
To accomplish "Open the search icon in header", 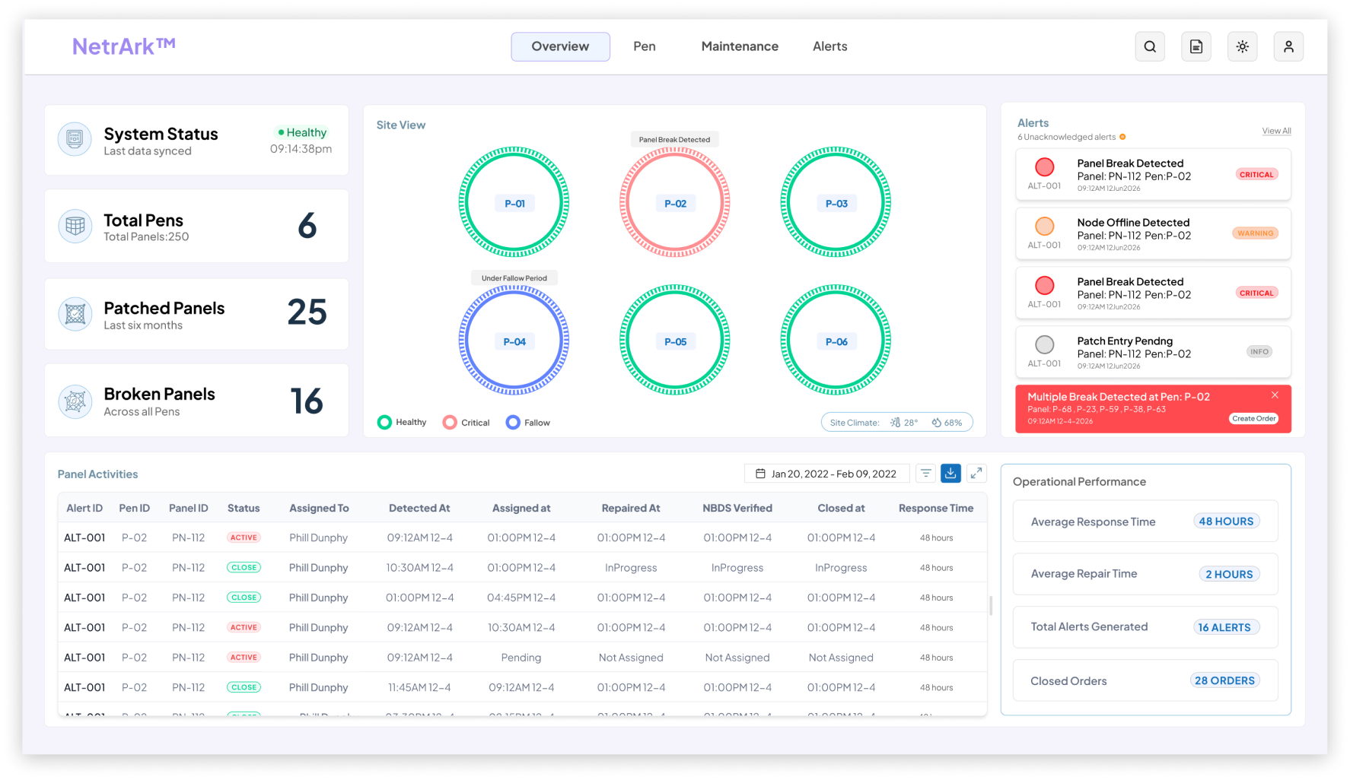I will [1150, 46].
